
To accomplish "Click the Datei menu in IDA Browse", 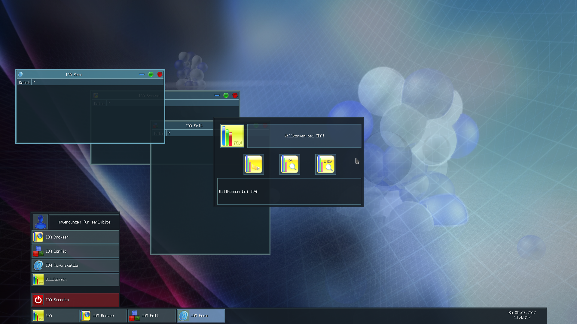I will click(x=99, y=103).
